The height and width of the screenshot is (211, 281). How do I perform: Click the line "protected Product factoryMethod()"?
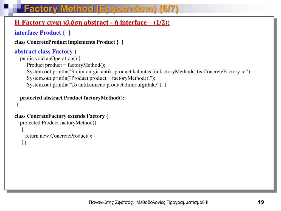click(x=58, y=123)
